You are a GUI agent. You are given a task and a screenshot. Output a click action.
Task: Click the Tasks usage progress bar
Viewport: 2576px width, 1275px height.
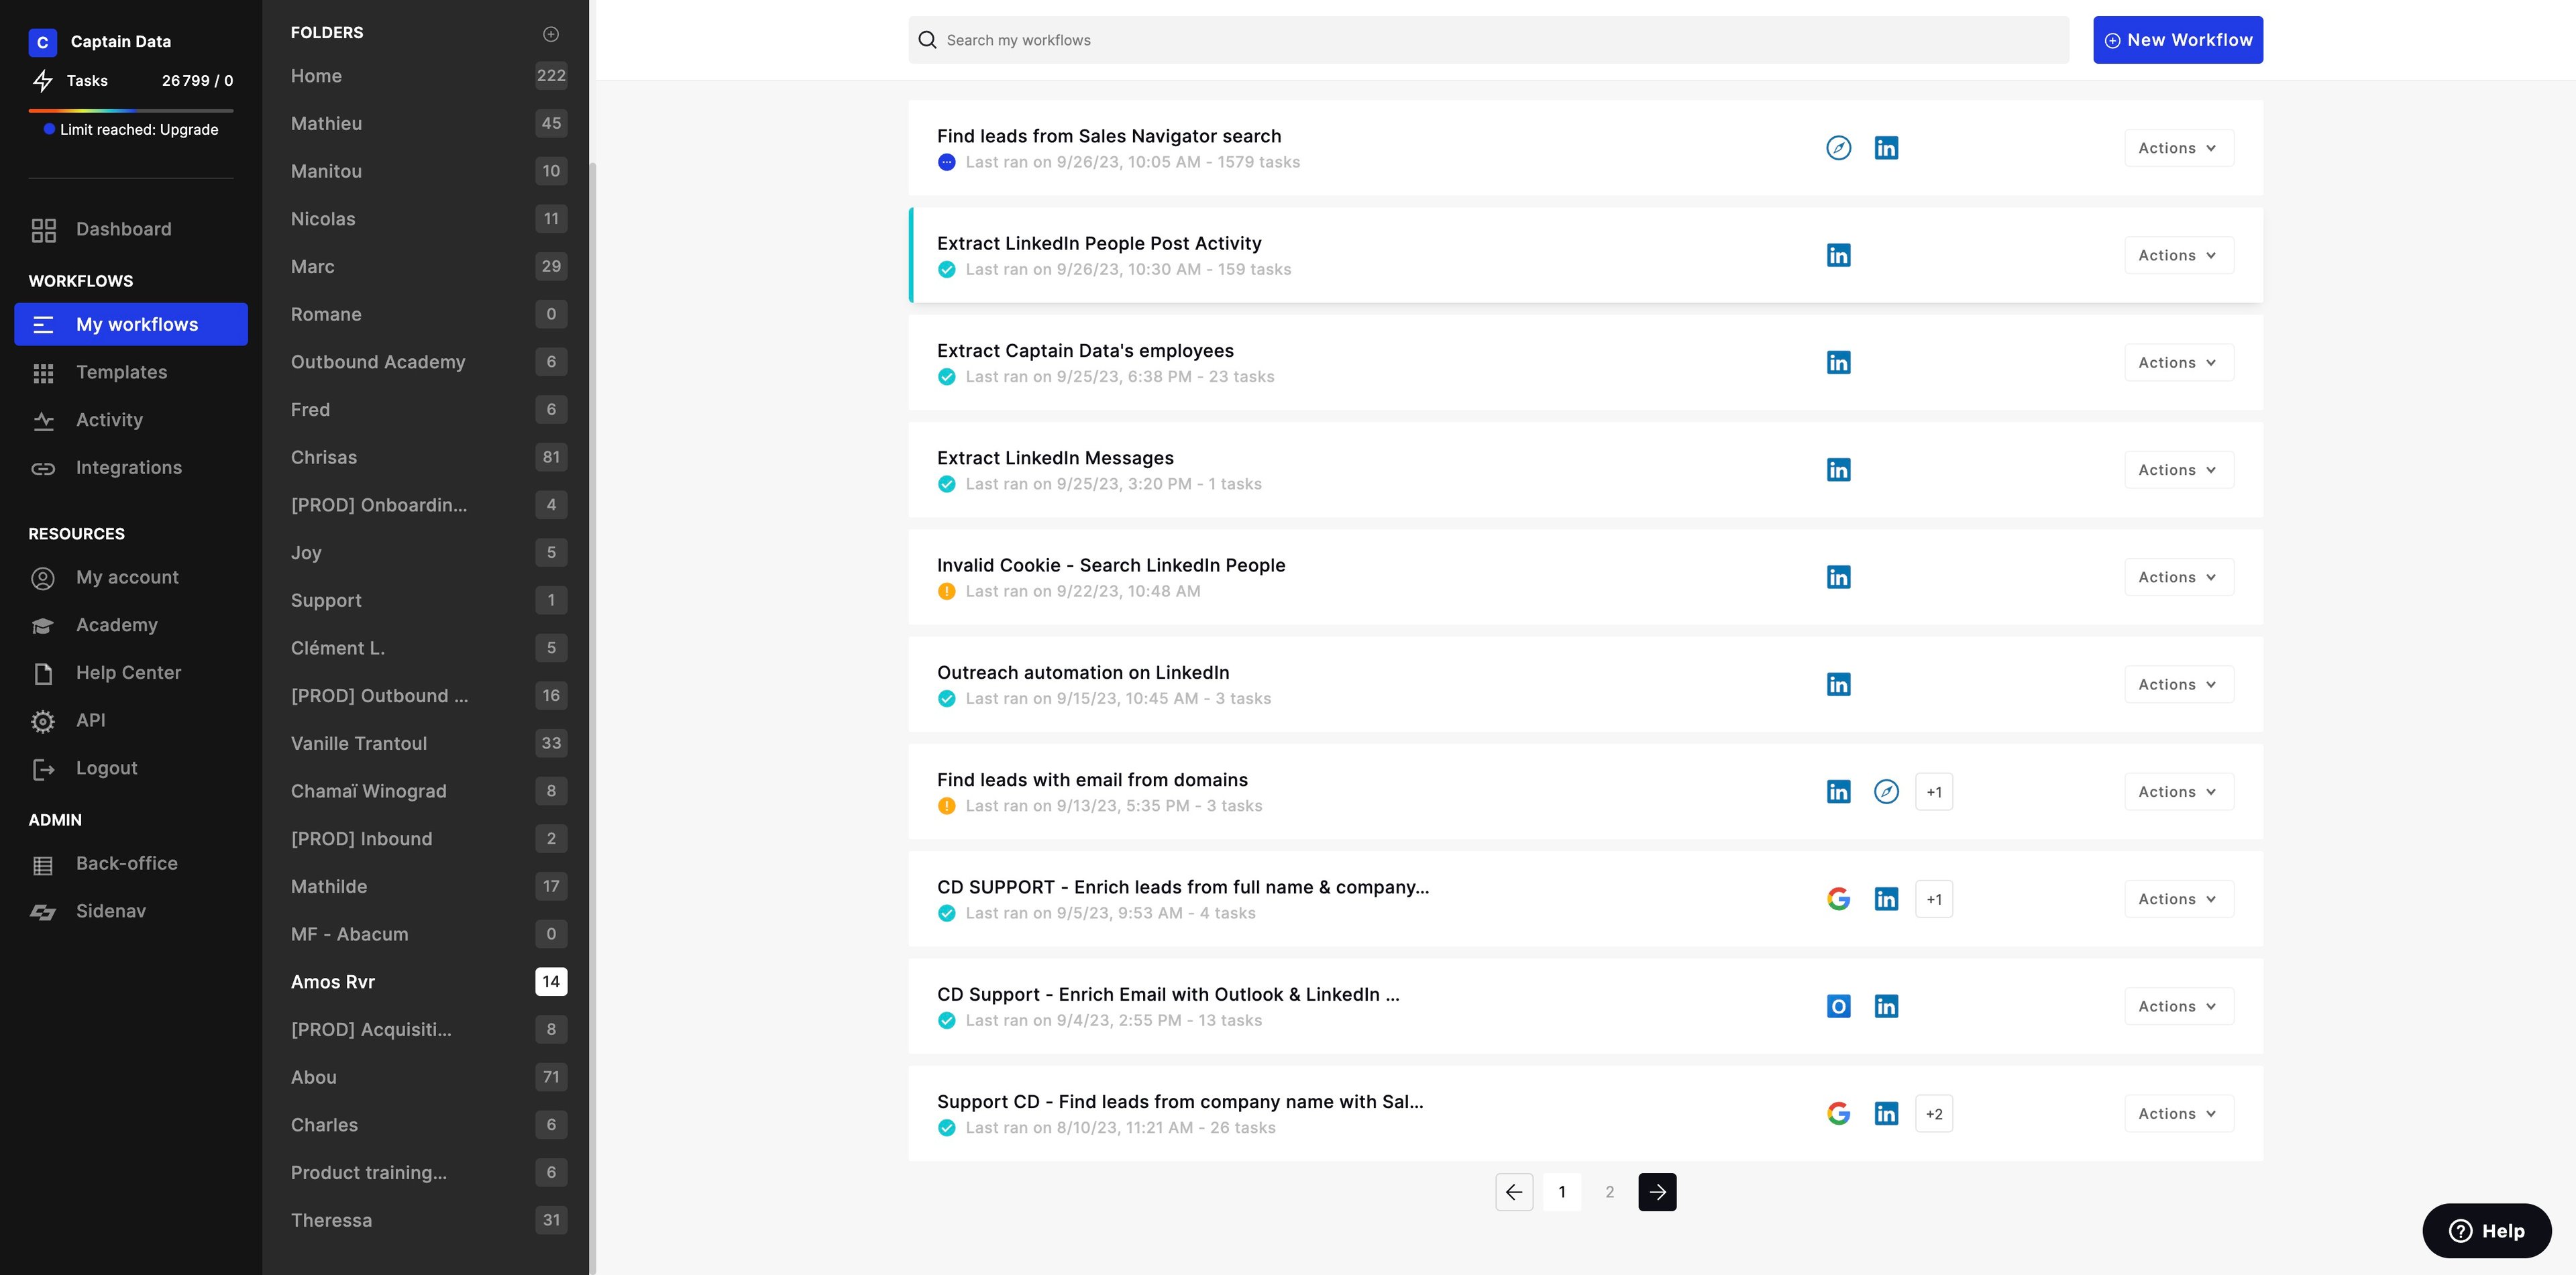click(131, 110)
